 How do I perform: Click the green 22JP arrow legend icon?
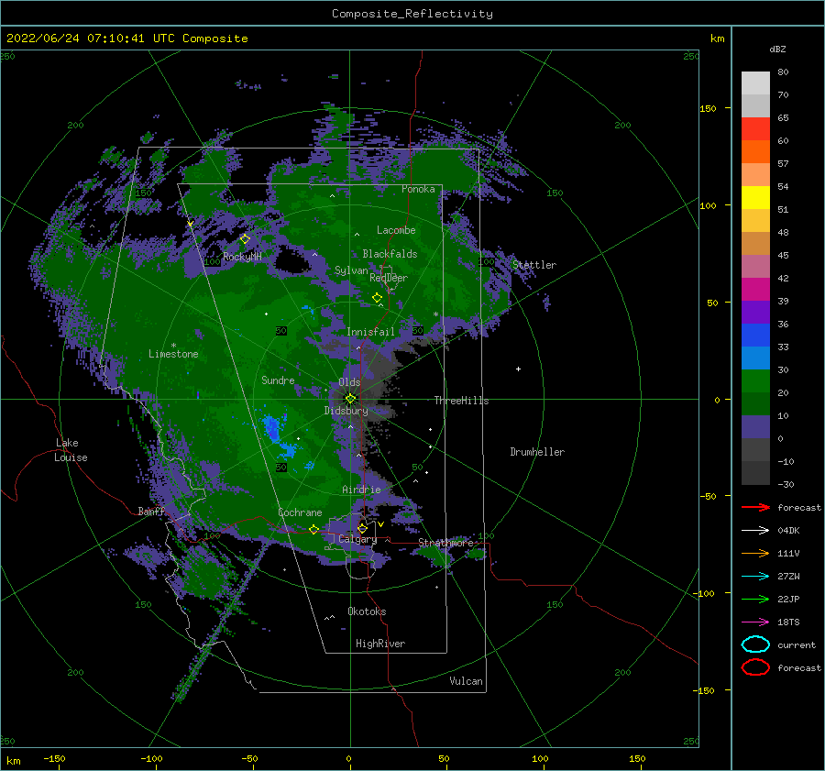tap(755, 599)
